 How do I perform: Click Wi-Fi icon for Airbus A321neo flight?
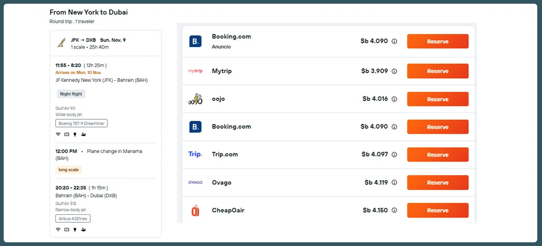click(58, 230)
